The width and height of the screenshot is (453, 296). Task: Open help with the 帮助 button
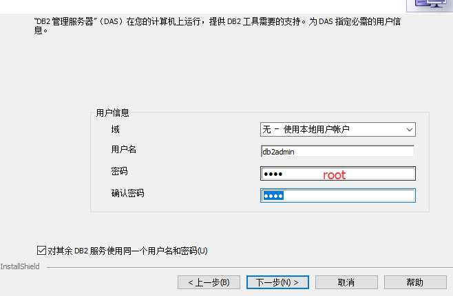coord(415,282)
